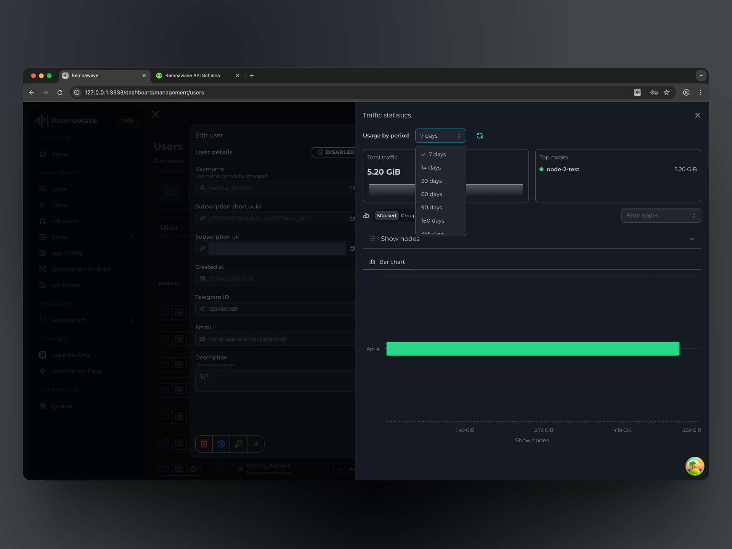Click the Subscription Settings sidebar icon
732x549 pixels.
pyautogui.click(x=43, y=269)
